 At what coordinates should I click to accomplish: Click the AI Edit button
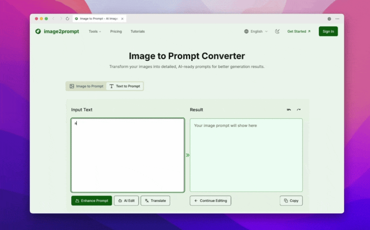coord(126,201)
